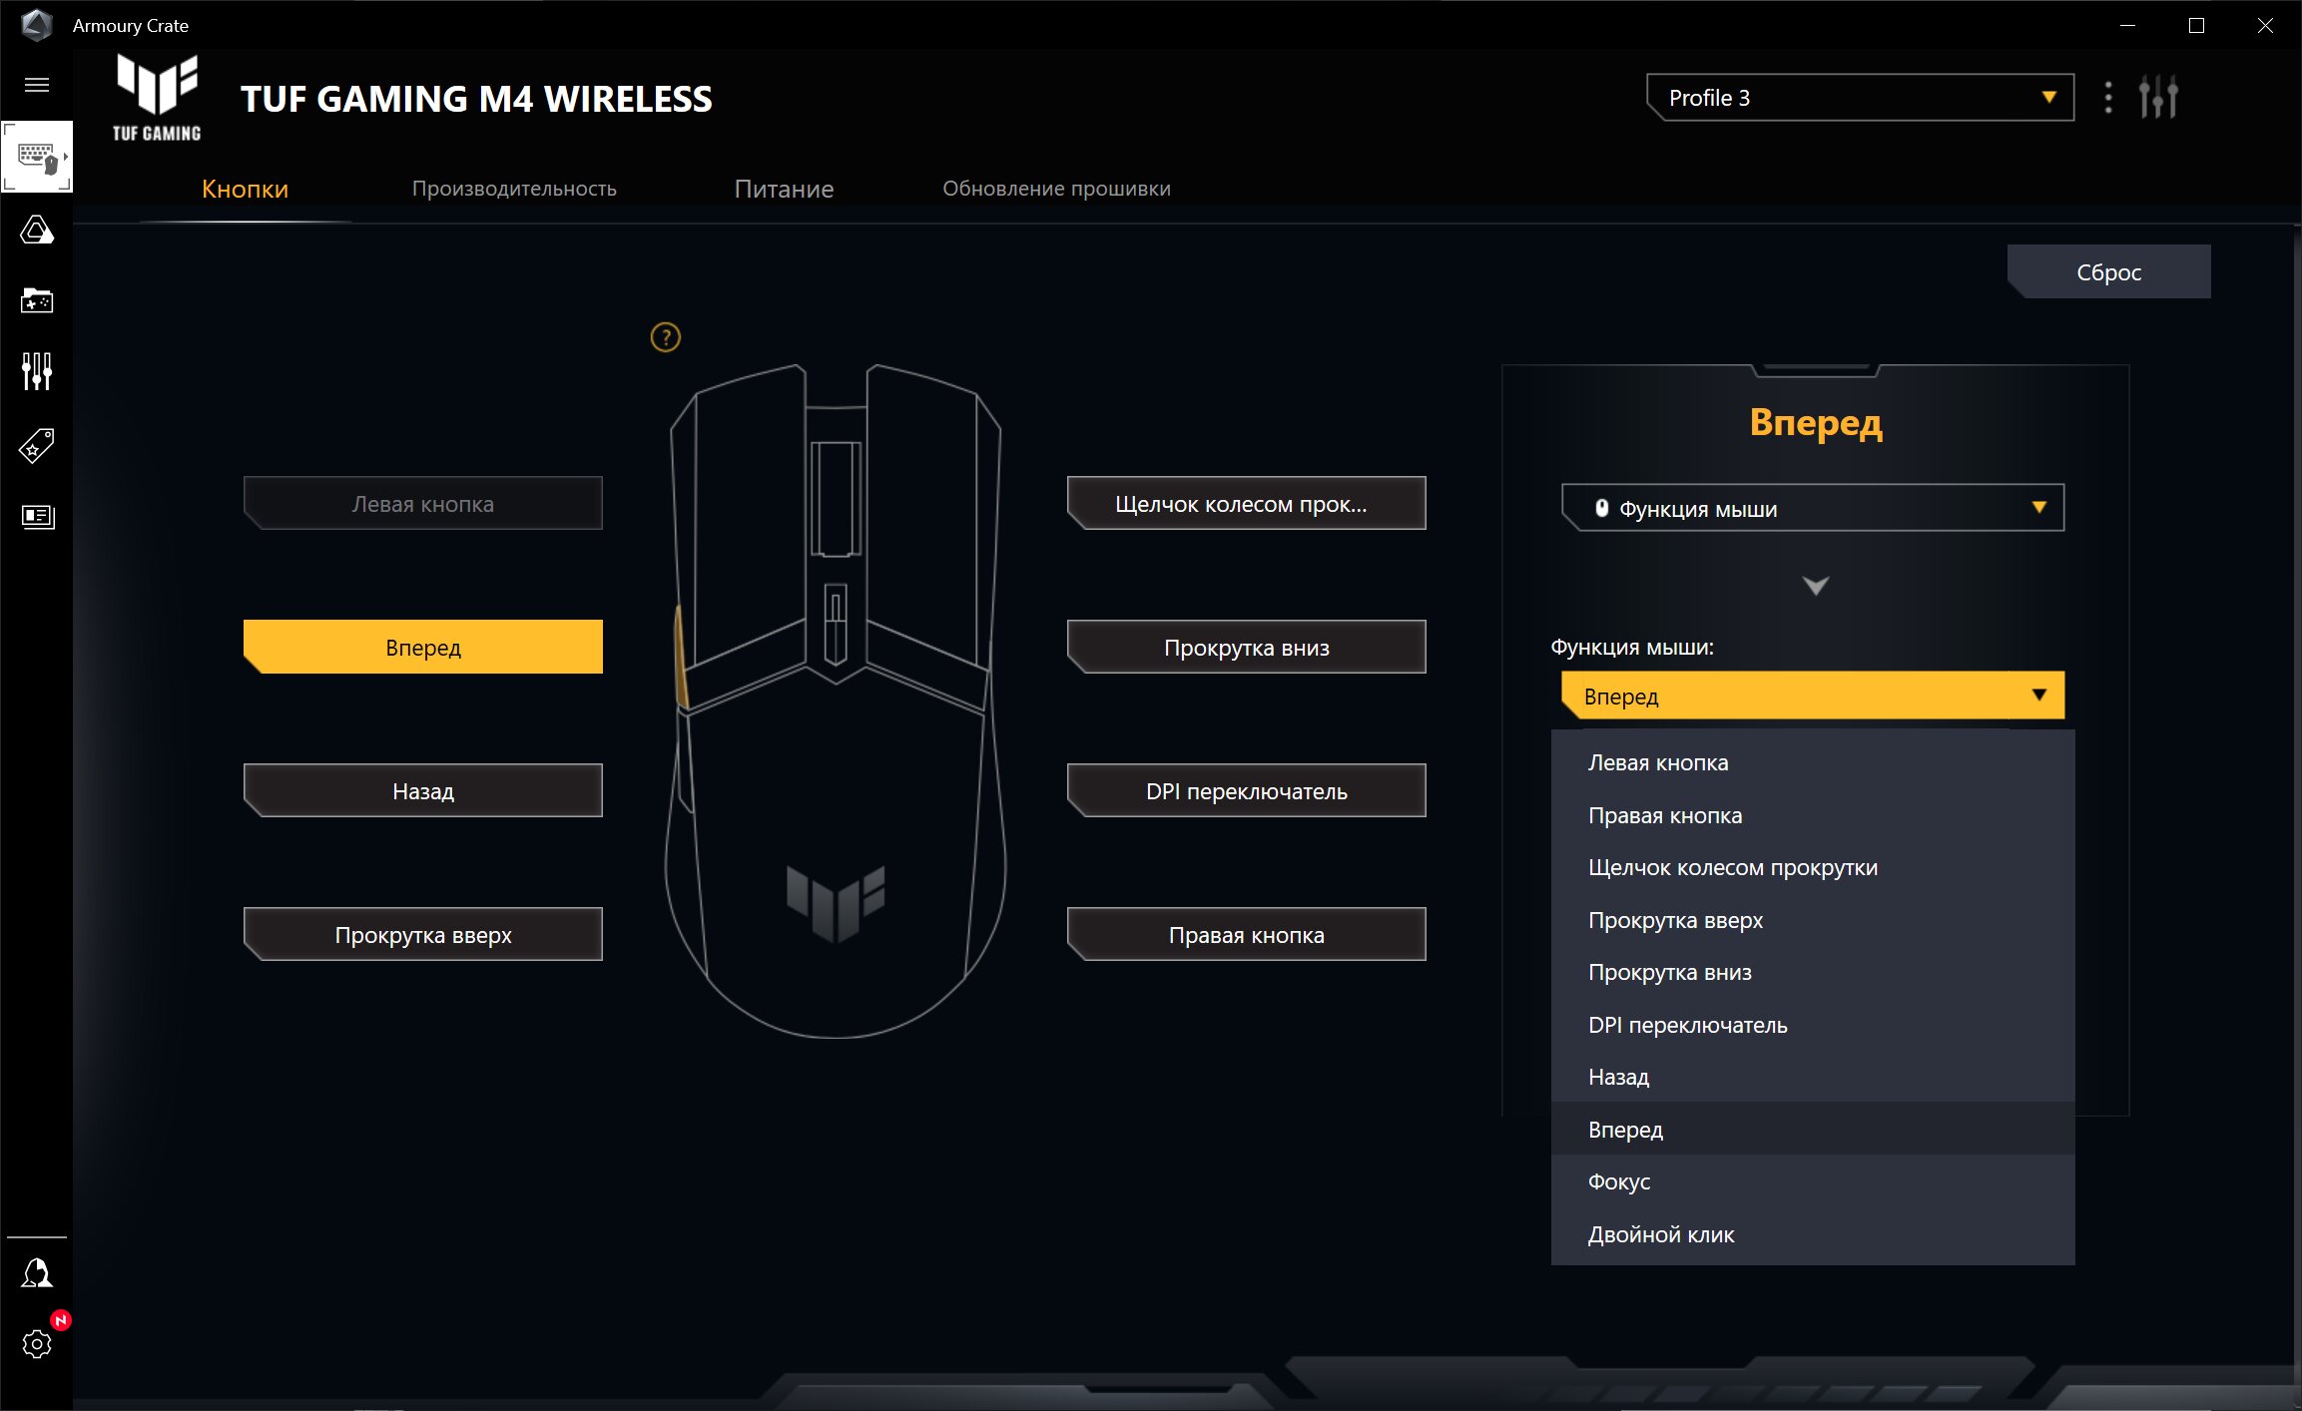Select the Левая кнопка mouse button

(x=423, y=503)
